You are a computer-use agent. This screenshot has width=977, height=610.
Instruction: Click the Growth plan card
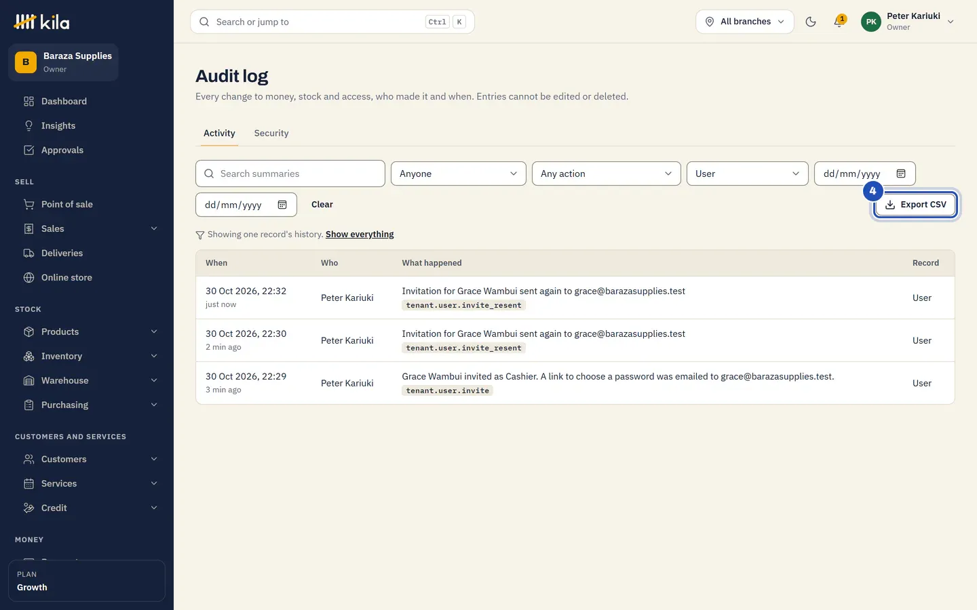pos(87,581)
